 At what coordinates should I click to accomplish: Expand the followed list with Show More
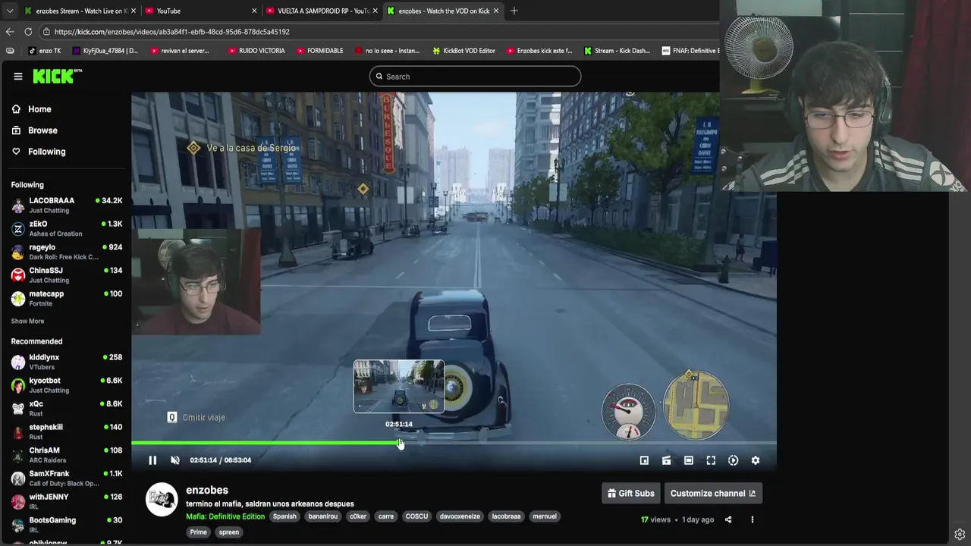[27, 321]
